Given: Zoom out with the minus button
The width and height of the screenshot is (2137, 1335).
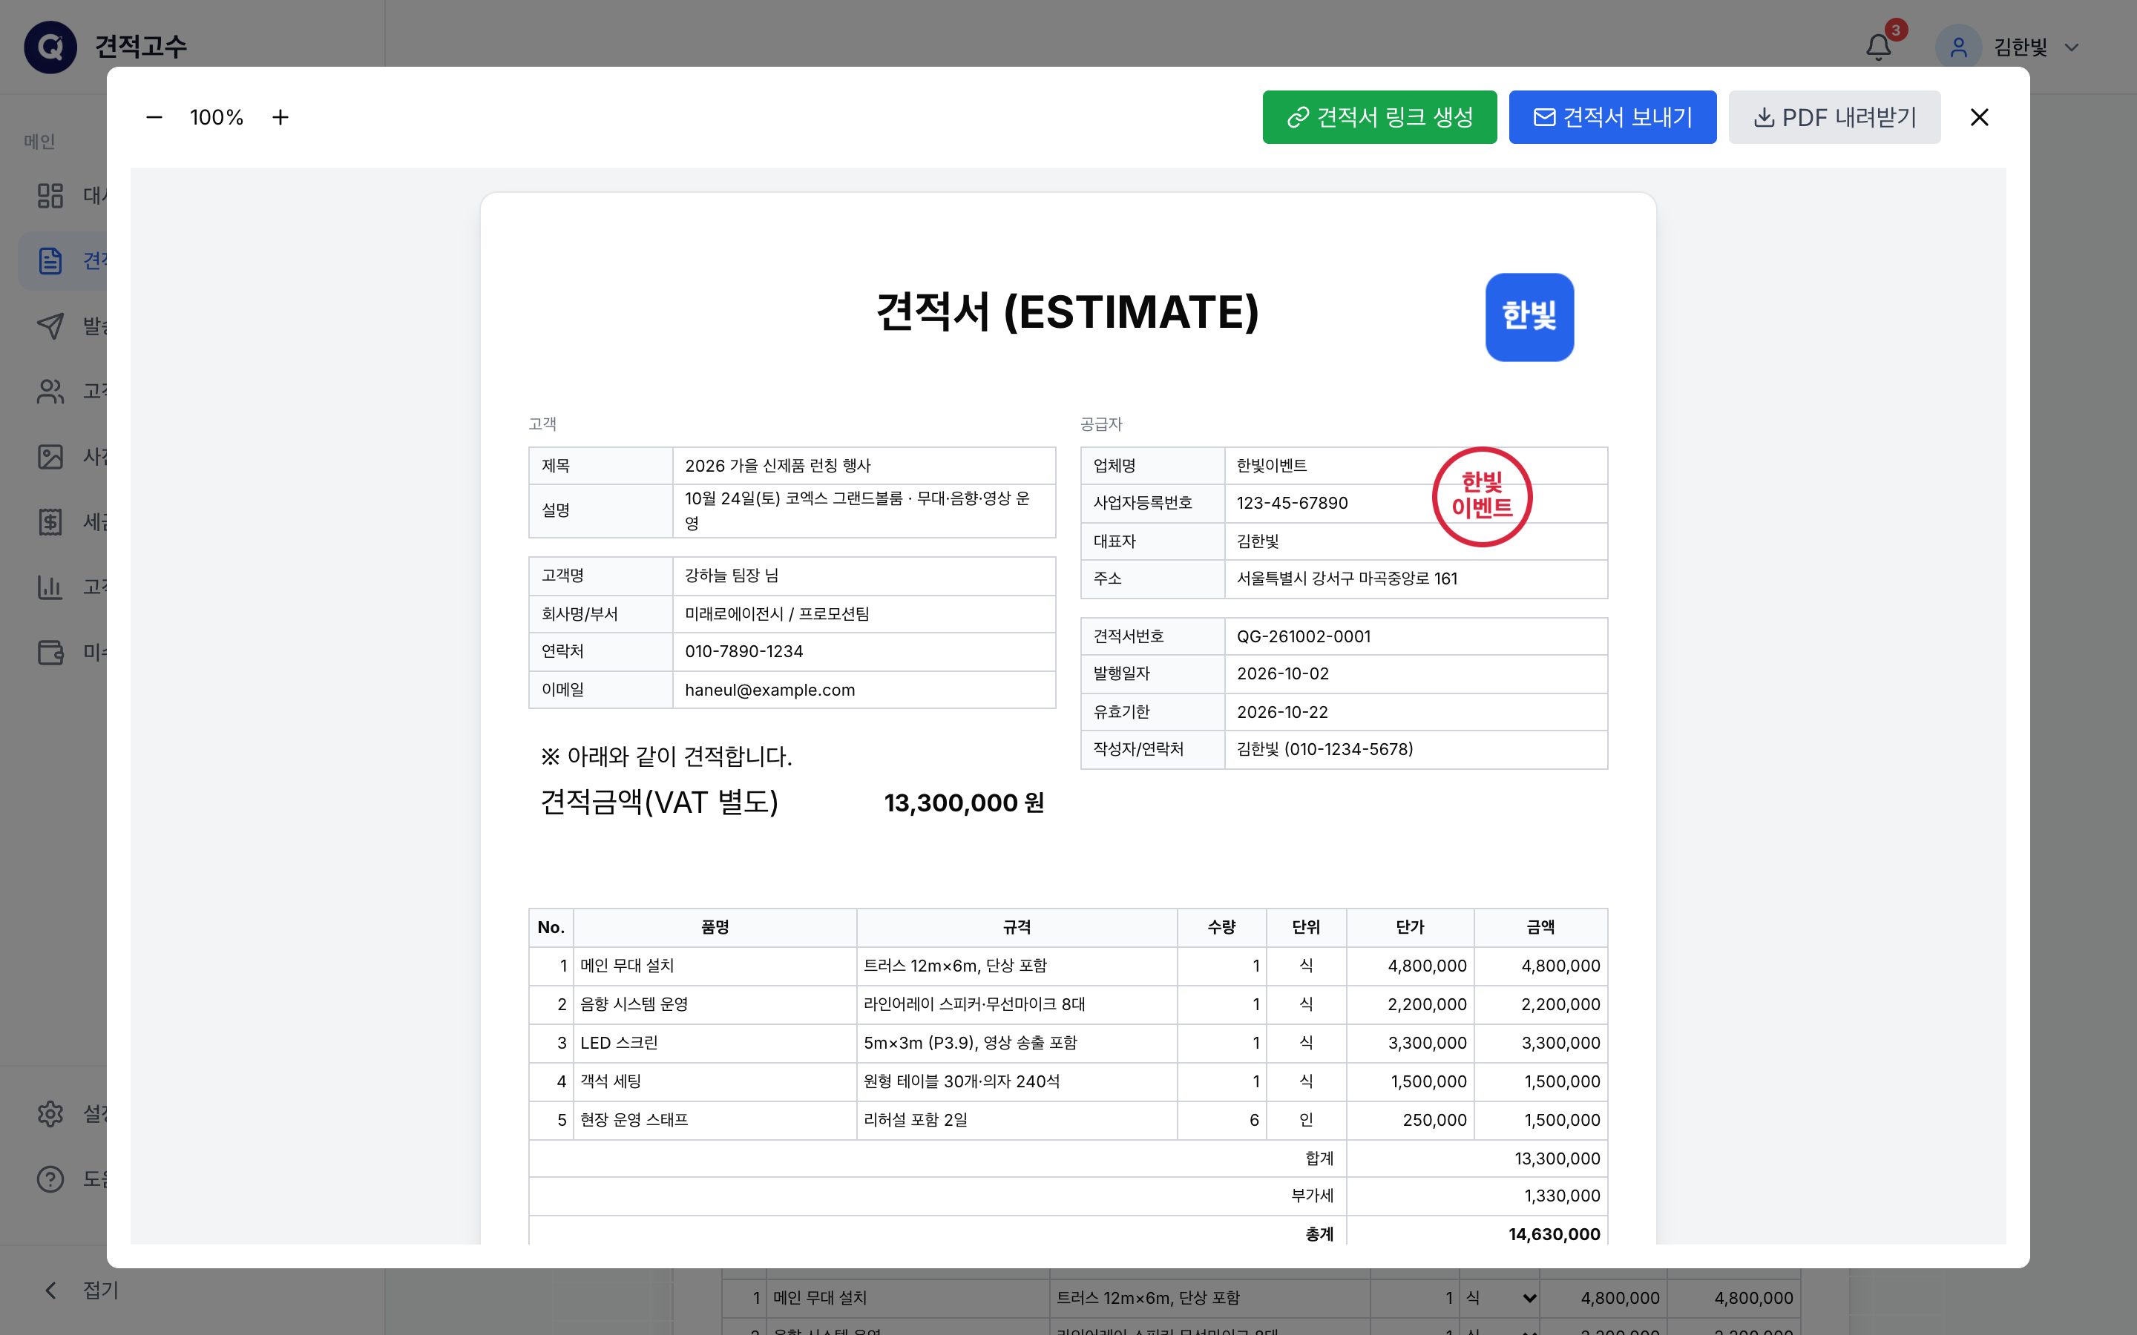Looking at the screenshot, I should [x=154, y=117].
